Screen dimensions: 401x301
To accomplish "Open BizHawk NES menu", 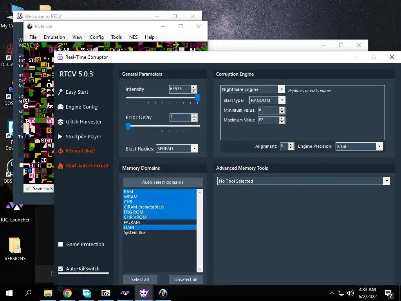I will coord(133,37).
